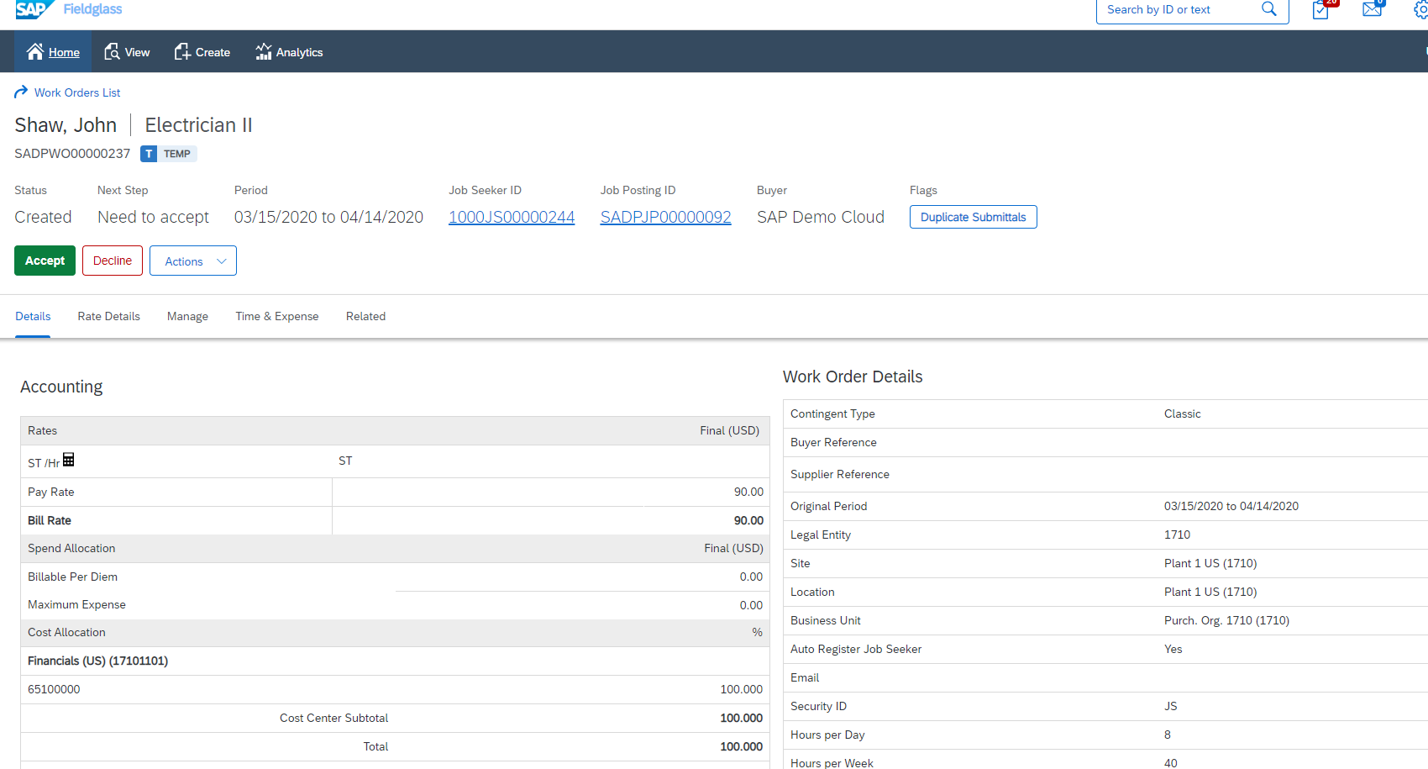
Task: Click the TEMP label badge
Action: tap(177, 154)
